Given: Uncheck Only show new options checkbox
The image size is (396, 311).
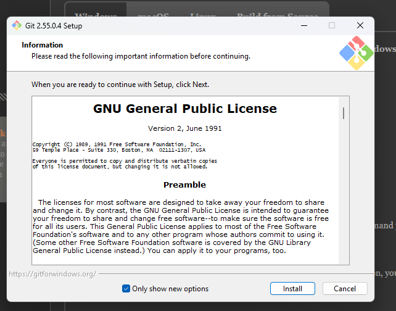Looking at the screenshot, I should 126,289.
